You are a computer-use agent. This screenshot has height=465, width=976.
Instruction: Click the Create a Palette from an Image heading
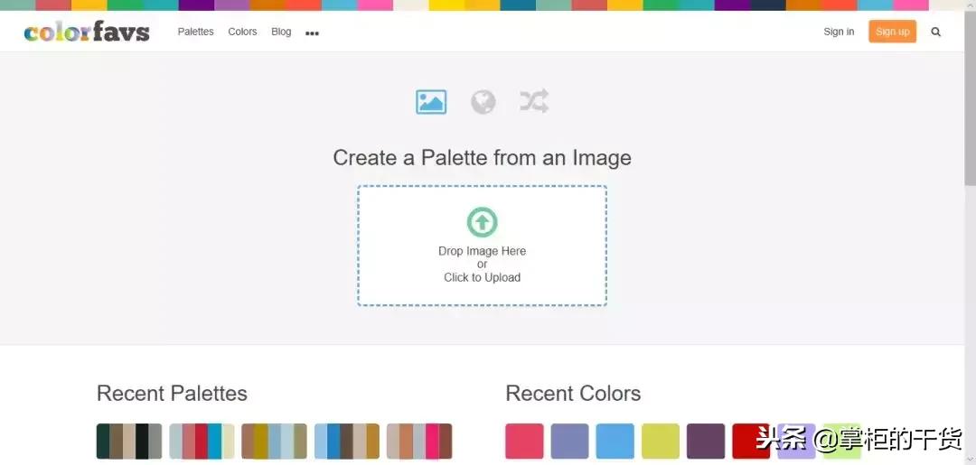tap(482, 157)
